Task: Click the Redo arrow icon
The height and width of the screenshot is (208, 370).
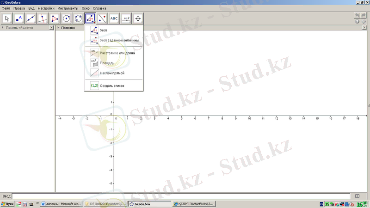Action: (x=364, y=15)
